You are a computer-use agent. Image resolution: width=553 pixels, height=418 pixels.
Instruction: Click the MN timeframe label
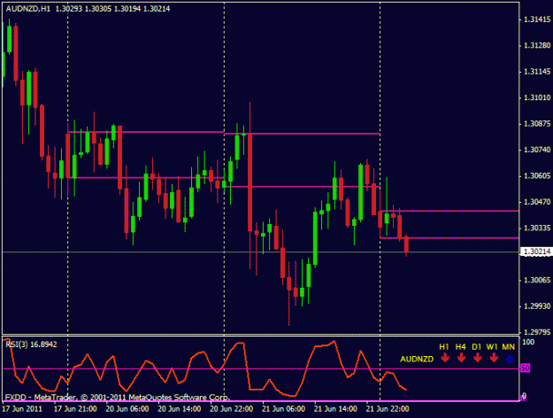coord(508,347)
